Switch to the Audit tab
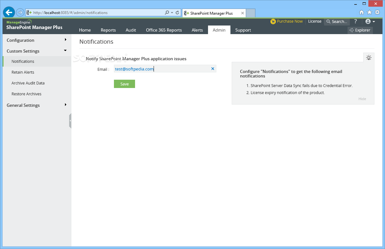The width and height of the screenshot is (385, 249). tap(131, 30)
